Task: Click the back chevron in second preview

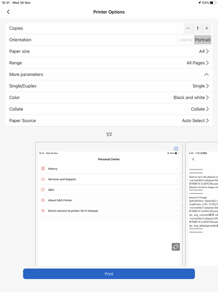Action: point(193,159)
